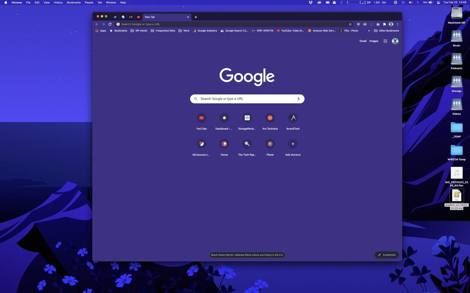Click the Dropbox menu bar icon
This screenshot has height=293, width=470.
[311, 2]
